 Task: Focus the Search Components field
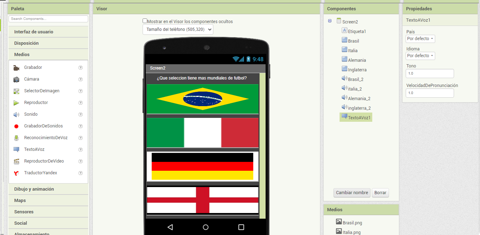[48, 19]
